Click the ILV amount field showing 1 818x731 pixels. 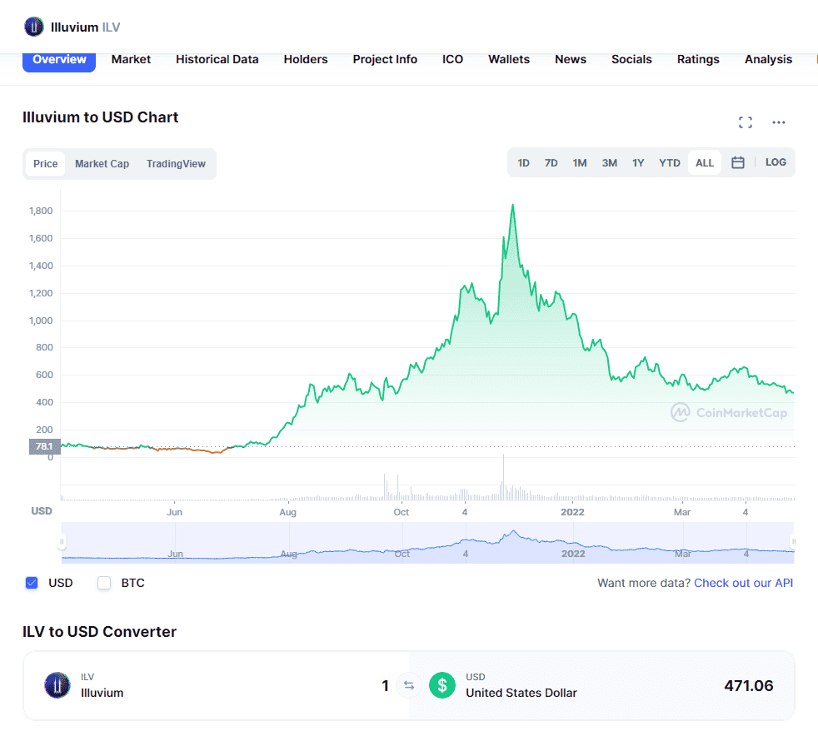(x=385, y=685)
